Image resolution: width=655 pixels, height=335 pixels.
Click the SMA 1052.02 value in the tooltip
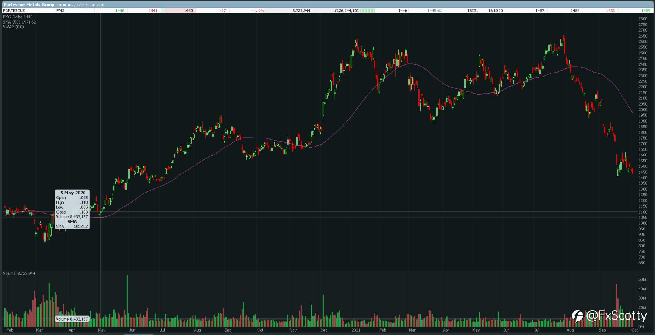click(x=81, y=226)
